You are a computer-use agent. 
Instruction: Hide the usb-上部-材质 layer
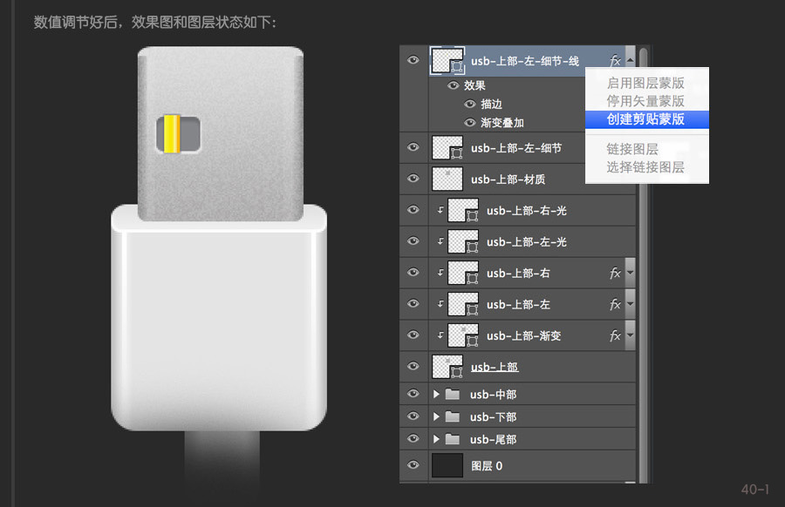413,179
